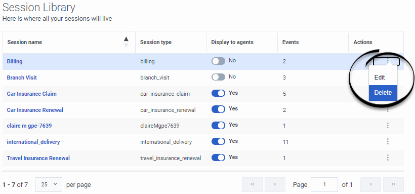This screenshot has height=194, width=415.
Task: Turn on Branch Visit agent display toggle
Action: (x=218, y=77)
